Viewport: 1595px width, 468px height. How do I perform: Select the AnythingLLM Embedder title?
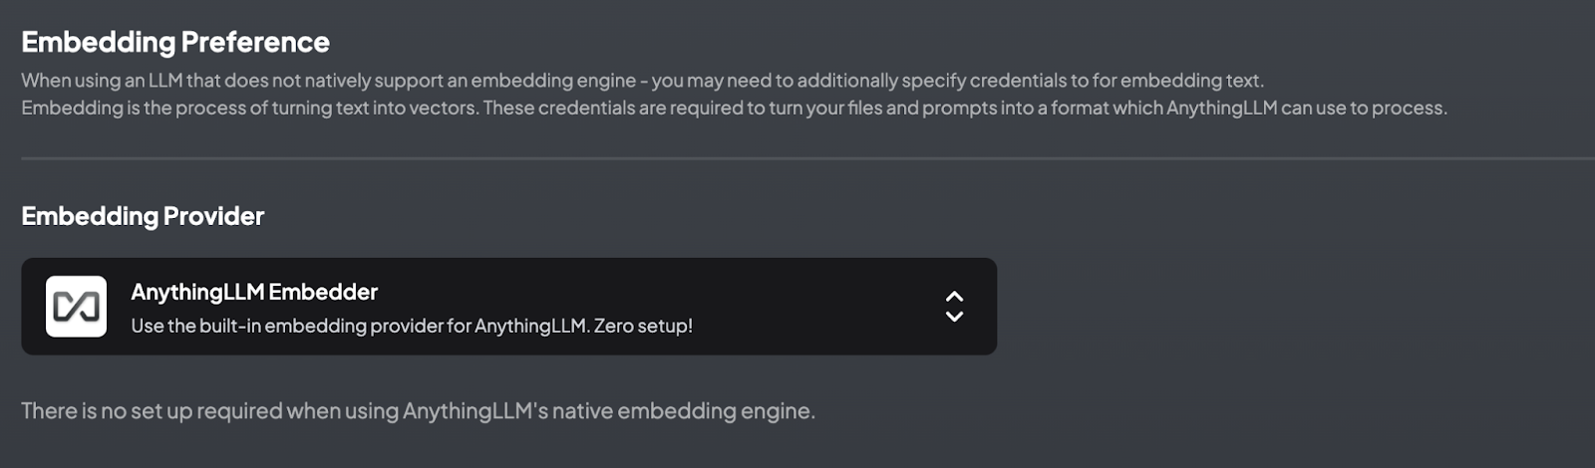(x=254, y=292)
